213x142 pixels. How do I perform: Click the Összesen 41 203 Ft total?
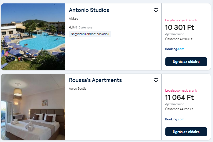179,39
